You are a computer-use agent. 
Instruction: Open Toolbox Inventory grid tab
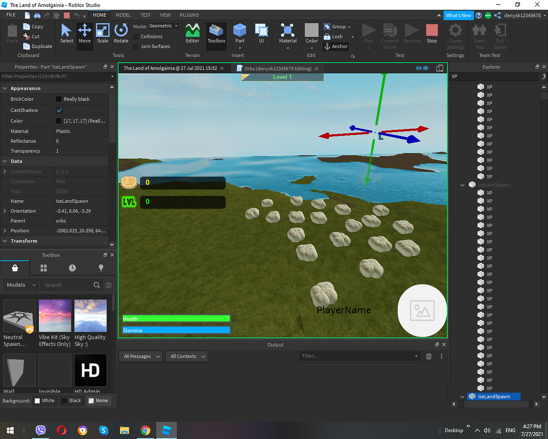[43, 268]
